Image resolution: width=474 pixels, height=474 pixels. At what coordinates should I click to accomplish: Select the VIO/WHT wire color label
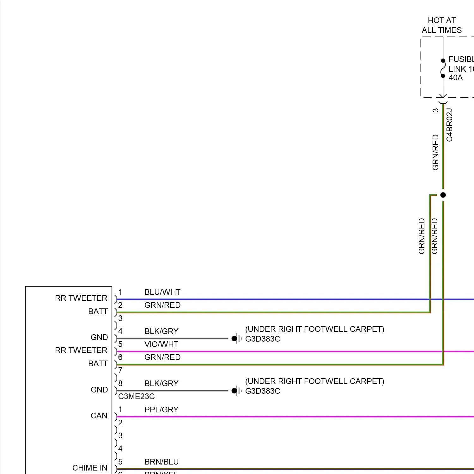[161, 344]
